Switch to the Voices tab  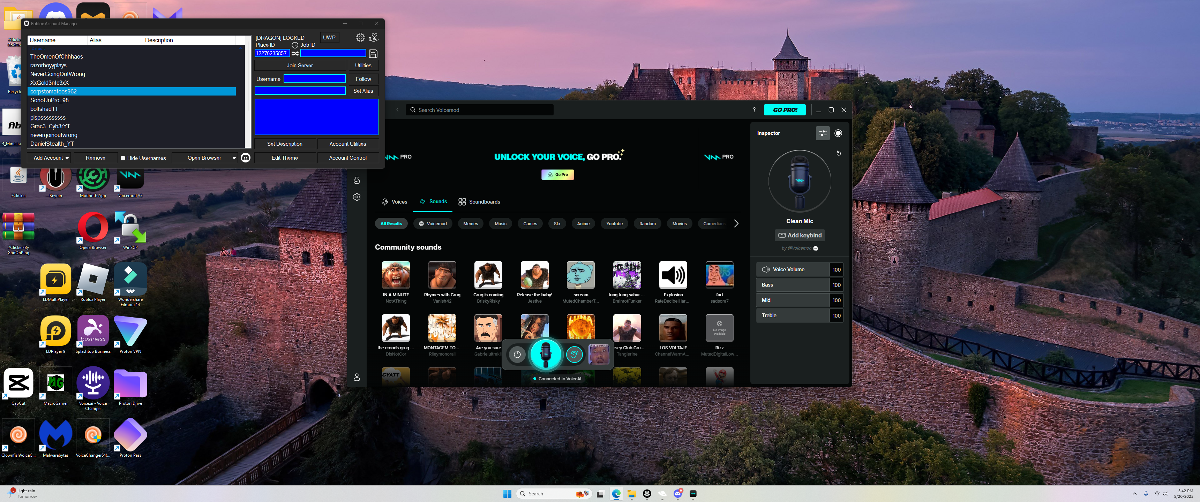394,201
